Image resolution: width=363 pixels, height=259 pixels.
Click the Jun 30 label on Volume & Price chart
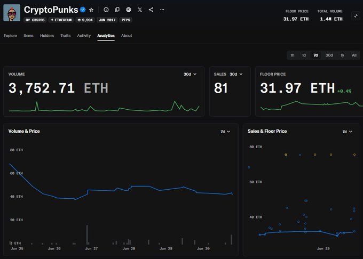coord(203,248)
